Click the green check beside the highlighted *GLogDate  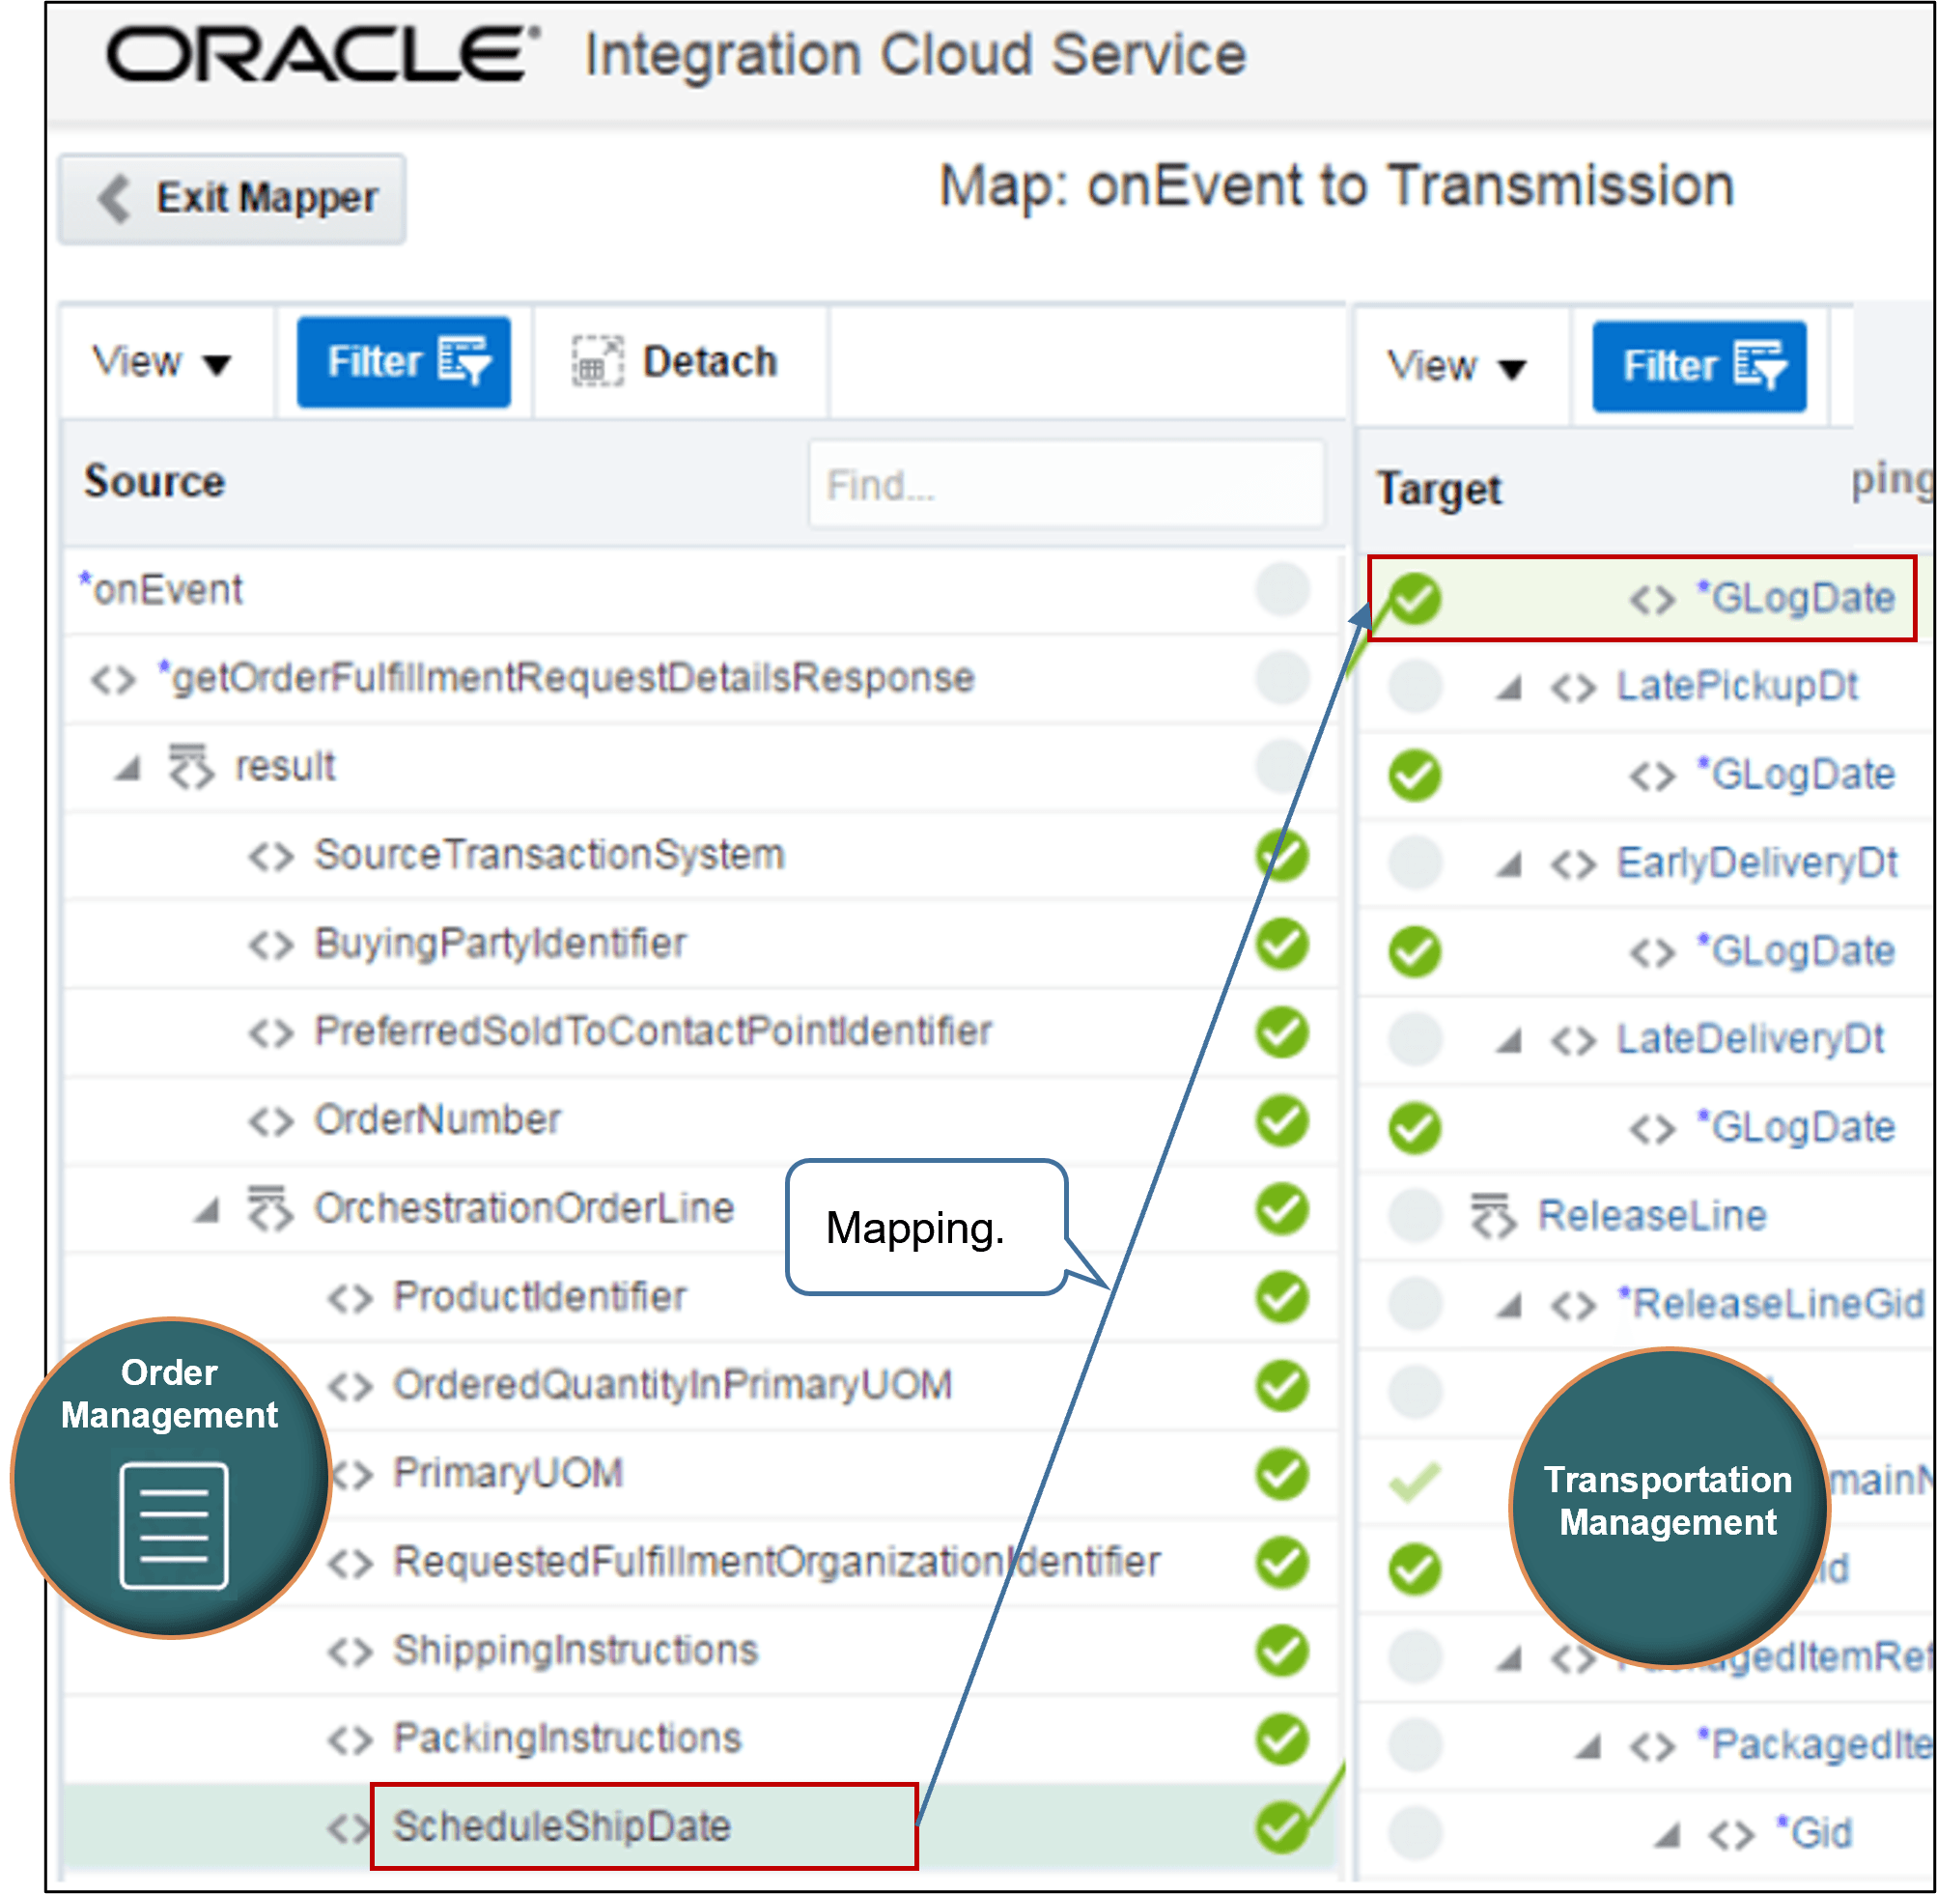pyautogui.click(x=1414, y=598)
